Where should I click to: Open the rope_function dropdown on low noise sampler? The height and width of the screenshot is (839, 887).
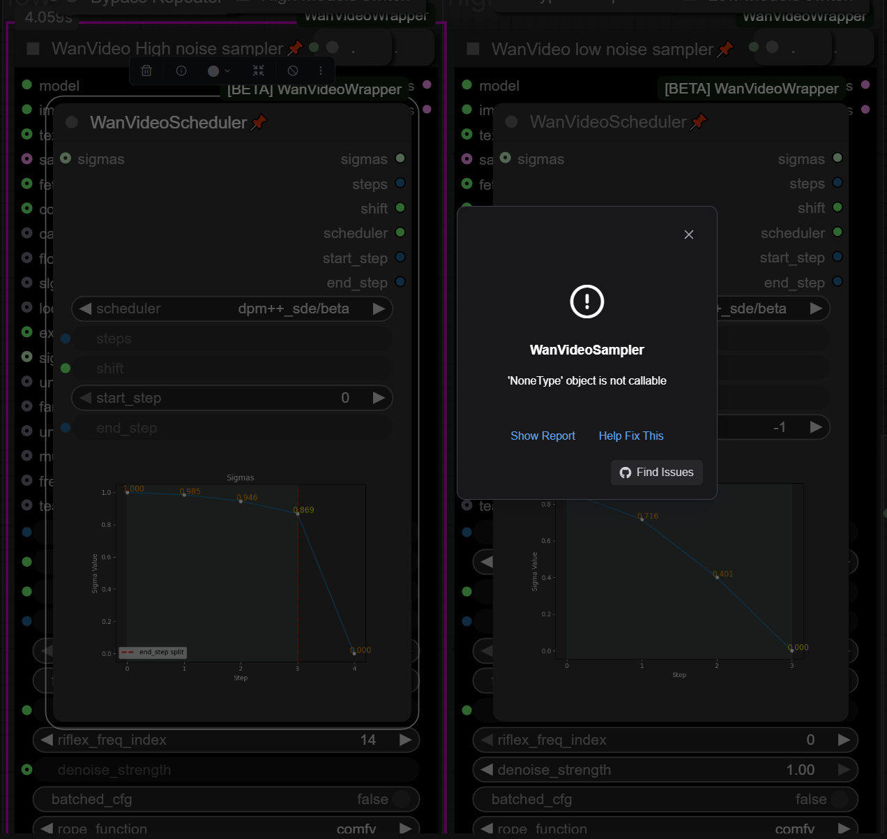pos(665,828)
